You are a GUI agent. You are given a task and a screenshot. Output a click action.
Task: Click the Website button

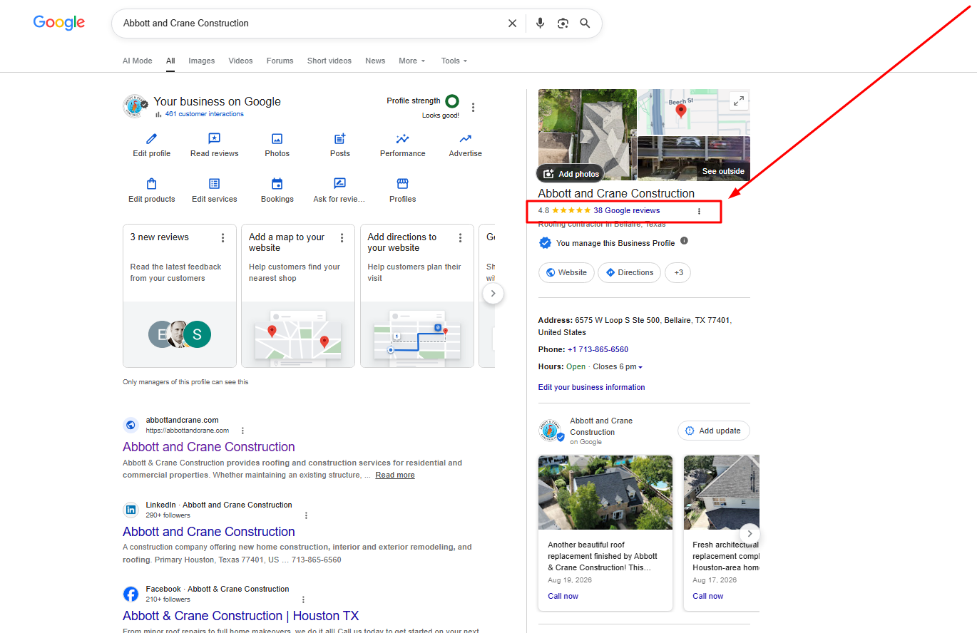click(566, 272)
